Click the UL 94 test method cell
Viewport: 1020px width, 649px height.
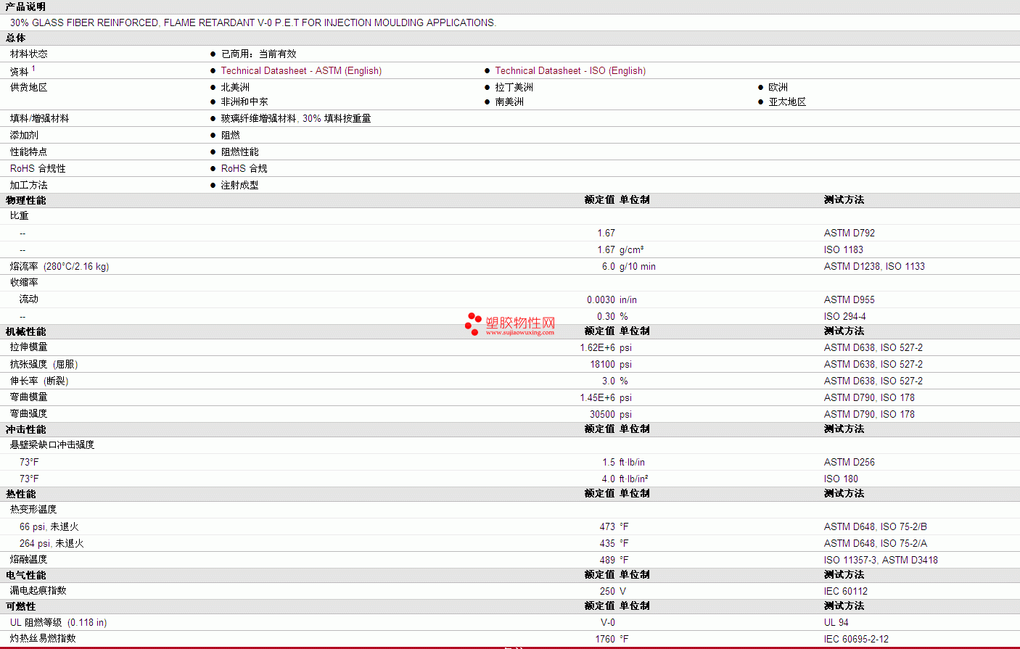[836, 622]
